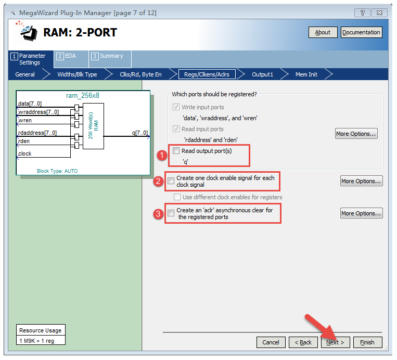Viewport: 397px width, 360px height.
Task: Open More Options for registered ports
Action: tap(356, 134)
